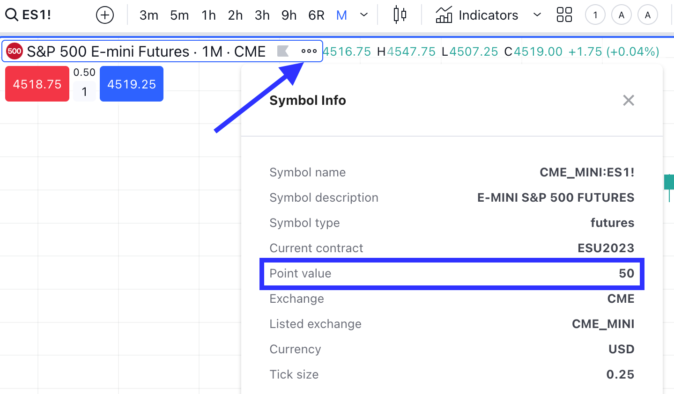Add symbol to compare with plus icon
Image resolution: width=674 pixels, height=394 pixels.
[105, 15]
